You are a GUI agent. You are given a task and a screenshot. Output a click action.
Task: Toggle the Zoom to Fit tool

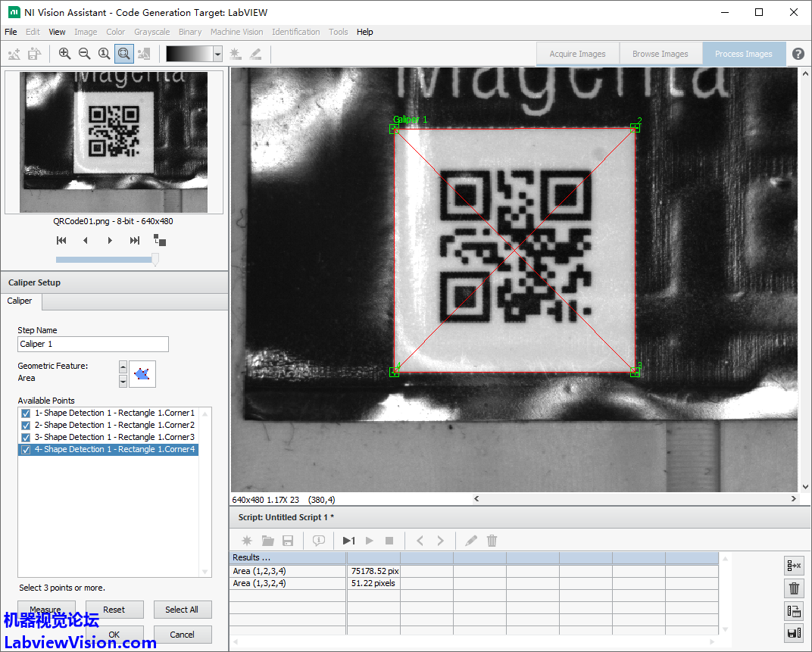[123, 54]
